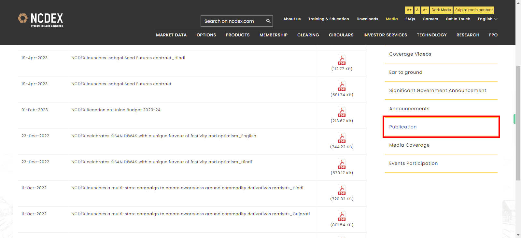The height and width of the screenshot is (238, 521).
Task: Click scrollbar down arrow
Action: click(x=518, y=235)
